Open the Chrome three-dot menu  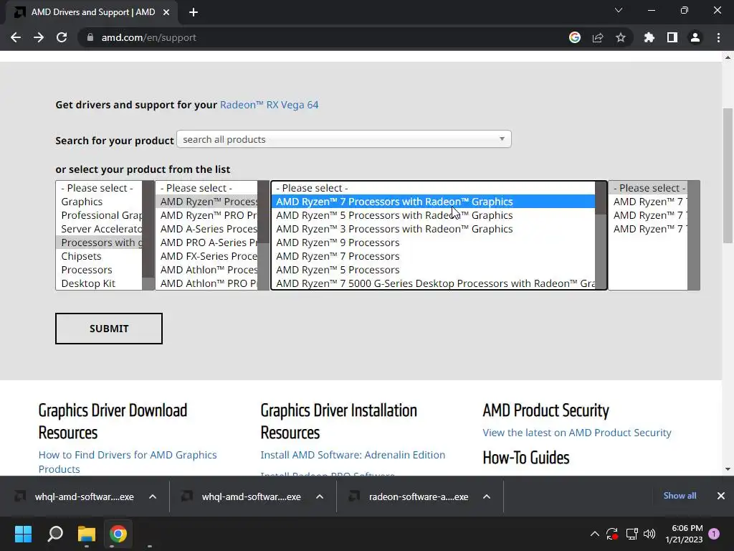click(x=718, y=37)
